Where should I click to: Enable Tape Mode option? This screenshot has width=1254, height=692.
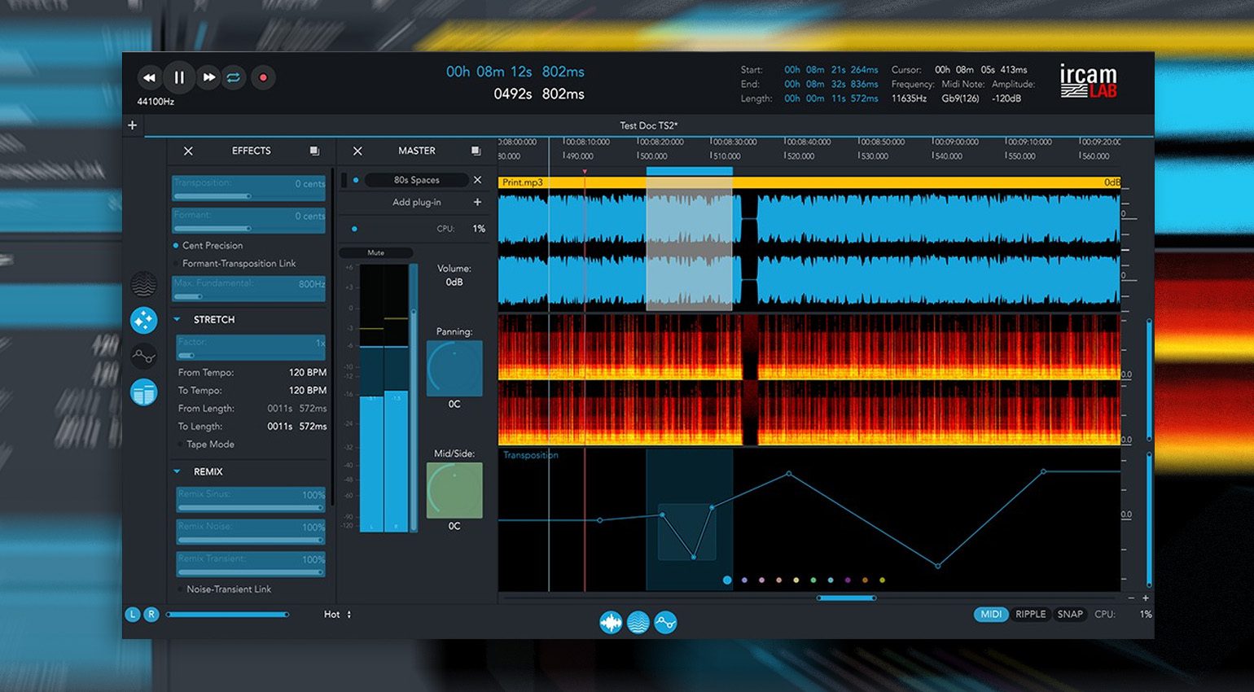(180, 445)
